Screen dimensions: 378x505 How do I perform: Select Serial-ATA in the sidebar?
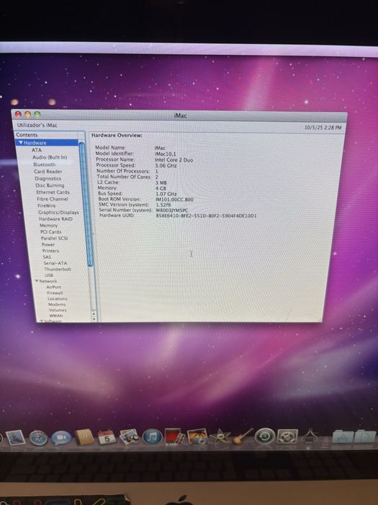tap(55, 263)
